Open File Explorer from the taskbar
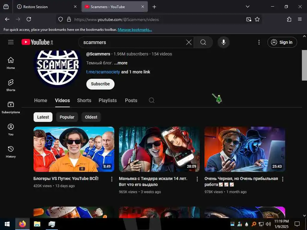 tap(37, 224)
